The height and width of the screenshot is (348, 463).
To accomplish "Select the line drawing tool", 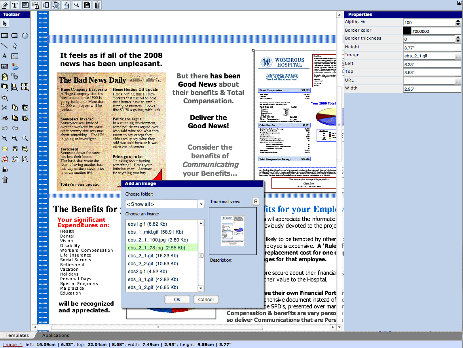I will pyautogui.click(x=4, y=46).
